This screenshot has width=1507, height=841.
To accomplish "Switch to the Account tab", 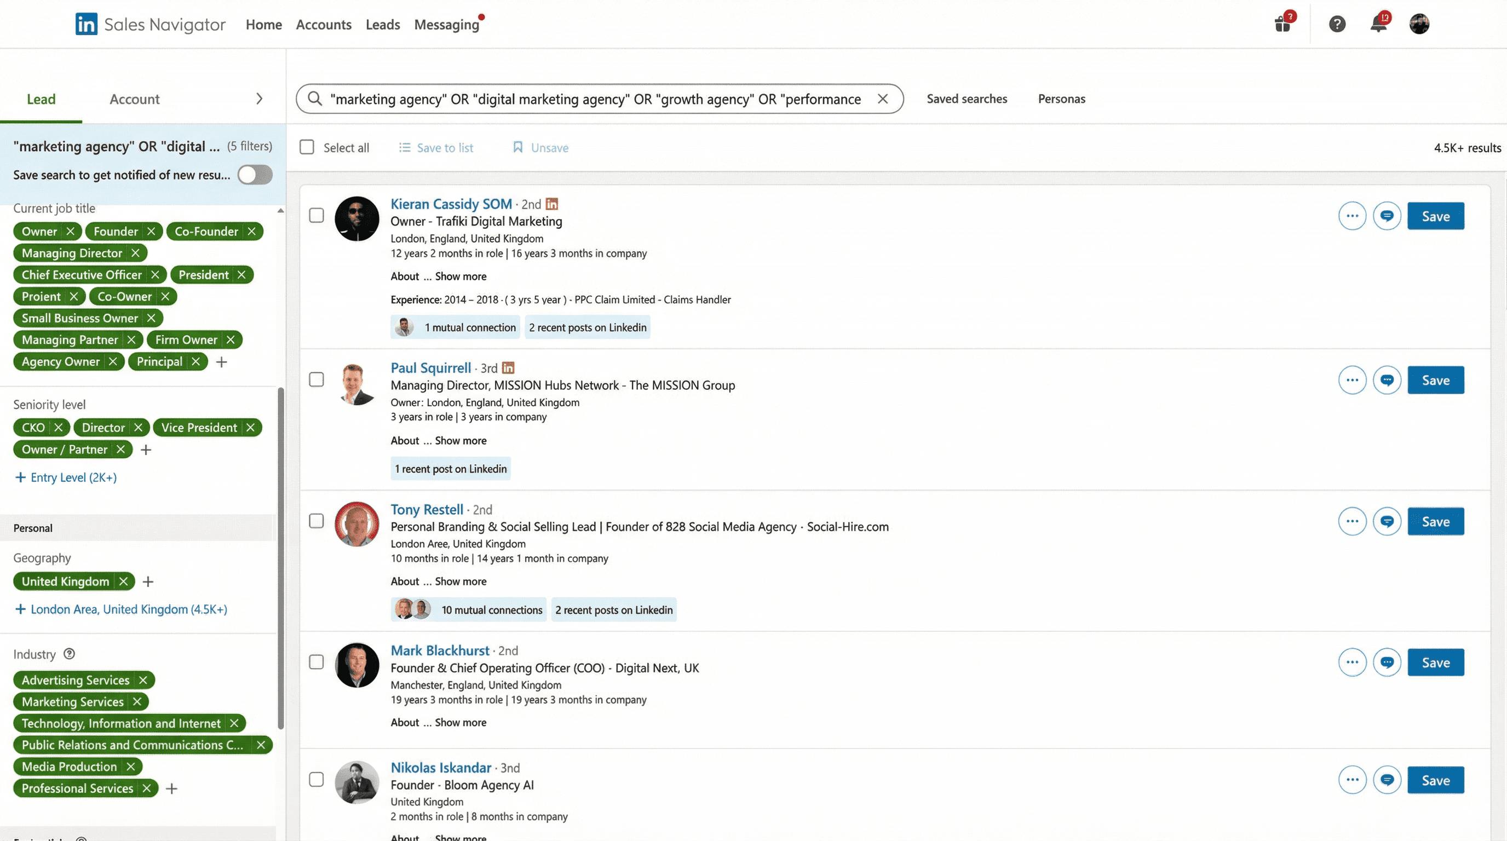I will (x=135, y=99).
